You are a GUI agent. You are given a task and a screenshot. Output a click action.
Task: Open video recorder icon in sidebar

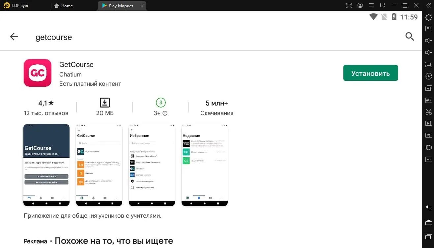[428, 123]
